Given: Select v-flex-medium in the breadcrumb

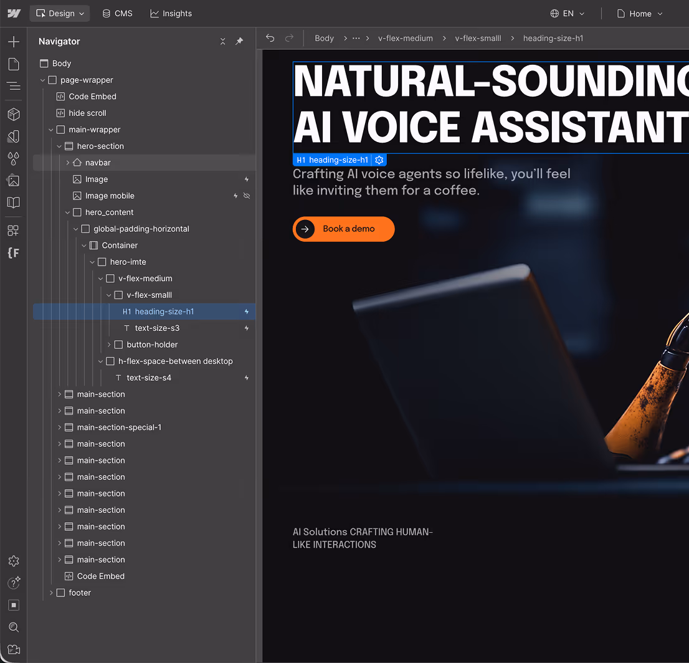Looking at the screenshot, I should pyautogui.click(x=405, y=38).
